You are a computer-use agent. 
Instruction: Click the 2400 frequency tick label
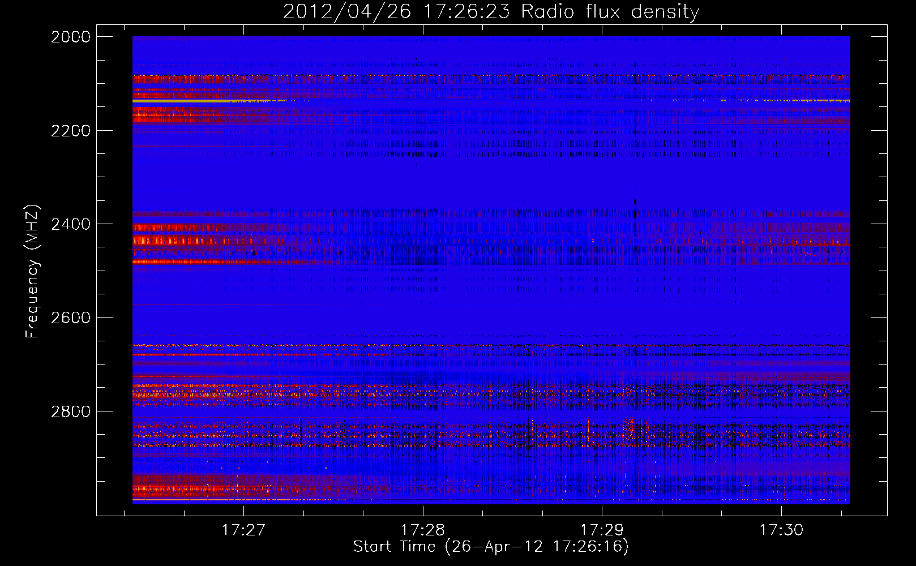[x=71, y=224]
